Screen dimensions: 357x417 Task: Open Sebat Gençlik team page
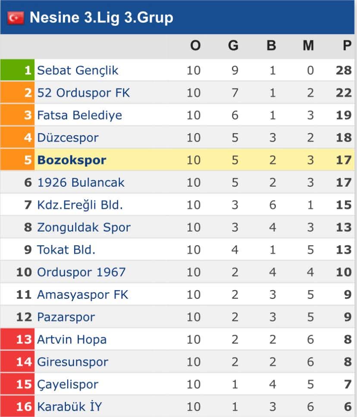[78, 70]
